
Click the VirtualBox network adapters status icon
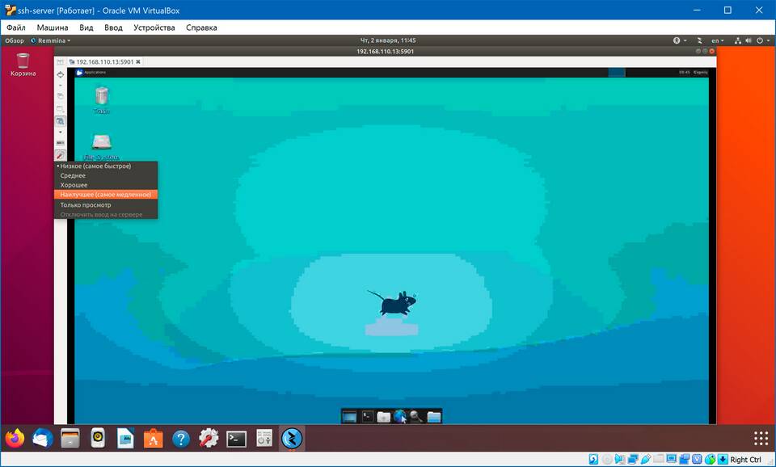(x=632, y=460)
